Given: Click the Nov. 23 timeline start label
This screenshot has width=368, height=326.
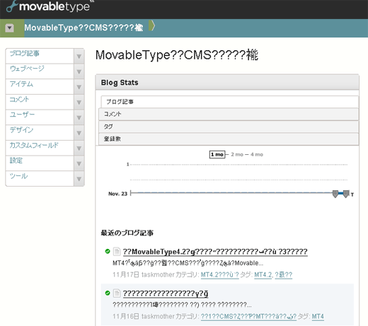Looking at the screenshot, I should coord(117,194).
